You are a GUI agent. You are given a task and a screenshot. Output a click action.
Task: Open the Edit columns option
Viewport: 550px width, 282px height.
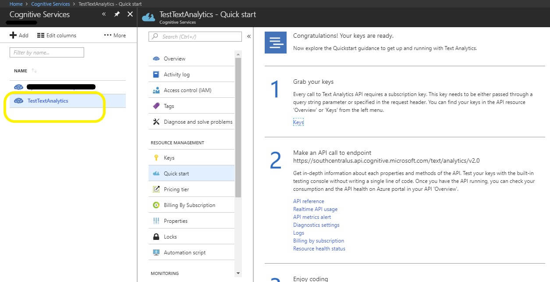coord(57,35)
